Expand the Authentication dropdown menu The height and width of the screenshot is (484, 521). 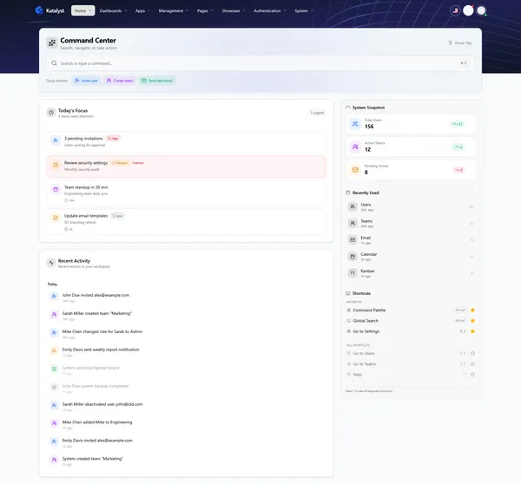[270, 10]
